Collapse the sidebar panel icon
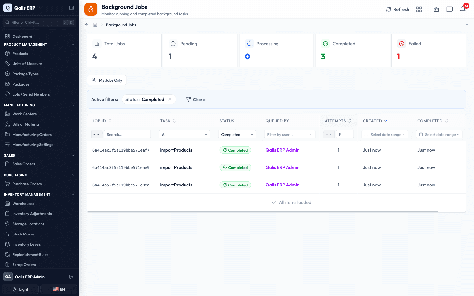 (x=71, y=8)
